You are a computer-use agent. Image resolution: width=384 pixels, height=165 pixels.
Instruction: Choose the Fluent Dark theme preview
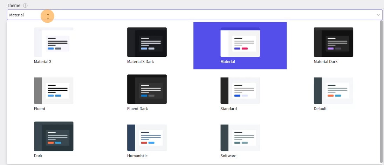147,89
